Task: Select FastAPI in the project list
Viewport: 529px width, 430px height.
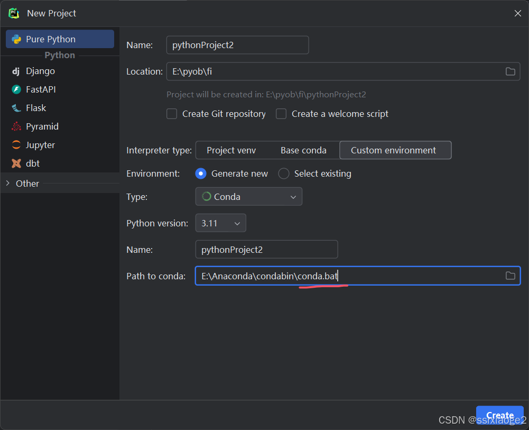Action: [x=60, y=89]
